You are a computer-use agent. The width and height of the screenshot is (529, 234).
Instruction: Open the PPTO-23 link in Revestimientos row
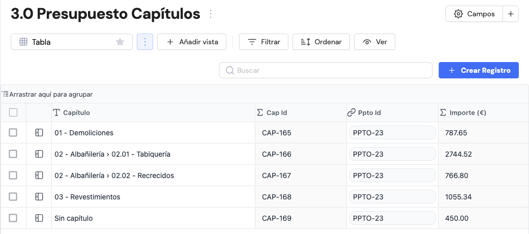pos(393,196)
